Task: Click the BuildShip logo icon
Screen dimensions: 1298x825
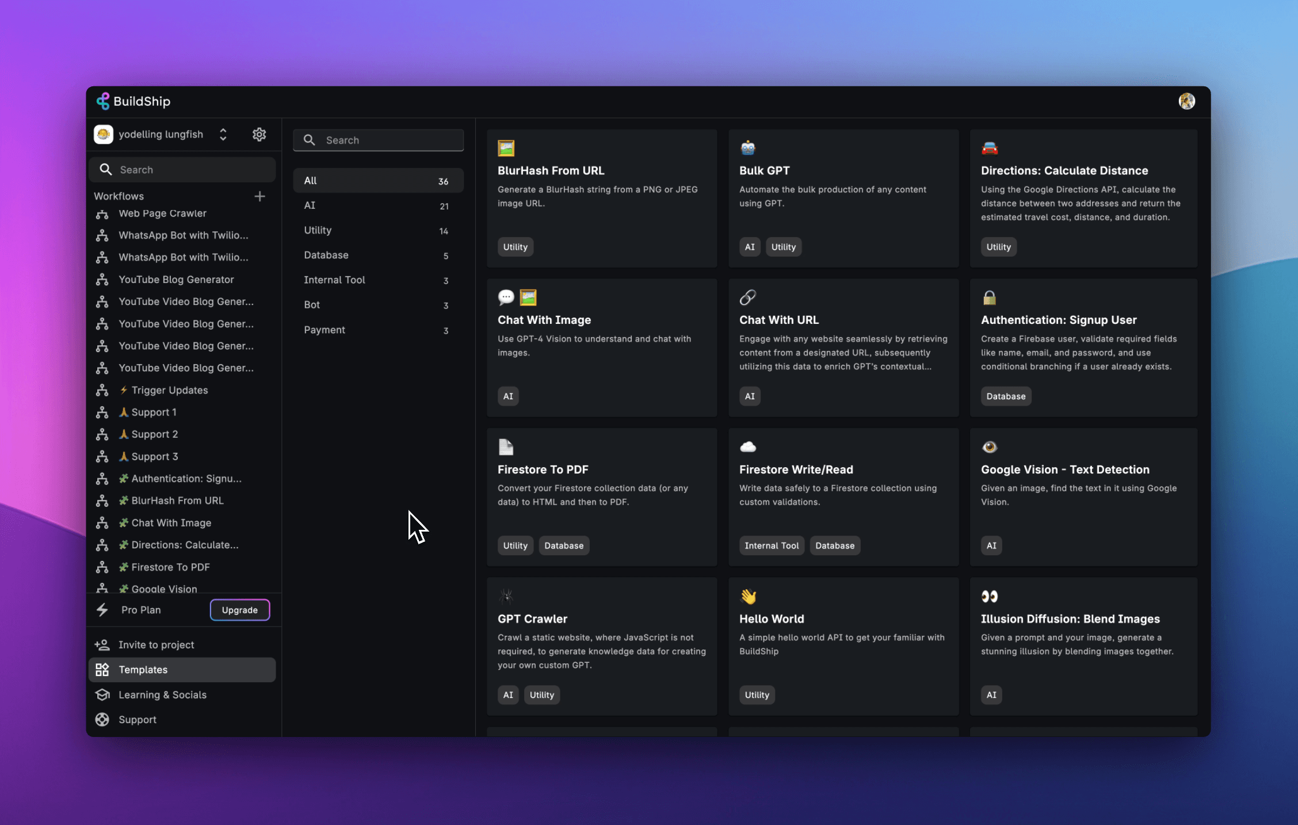Action: 102,101
